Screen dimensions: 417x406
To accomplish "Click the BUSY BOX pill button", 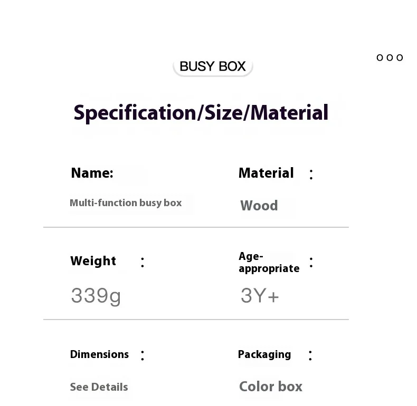I will 213,66.
